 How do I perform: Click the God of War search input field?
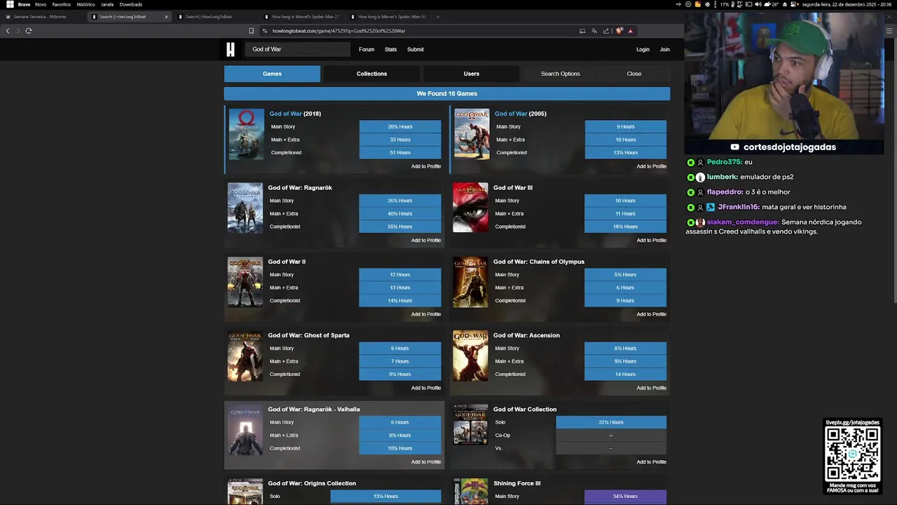[x=297, y=49]
